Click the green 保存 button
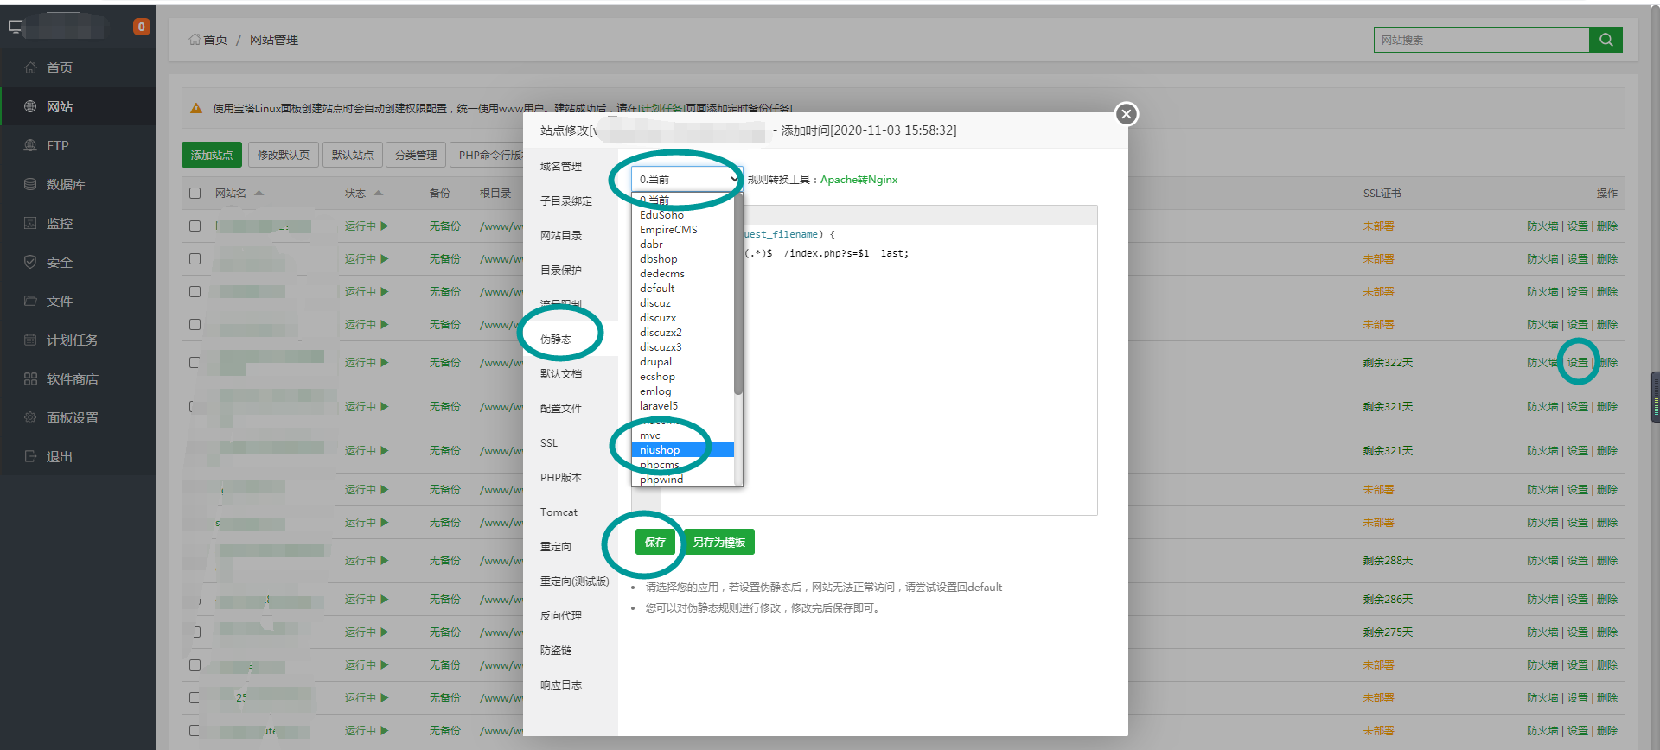Image resolution: width=1660 pixels, height=750 pixels. (x=654, y=543)
